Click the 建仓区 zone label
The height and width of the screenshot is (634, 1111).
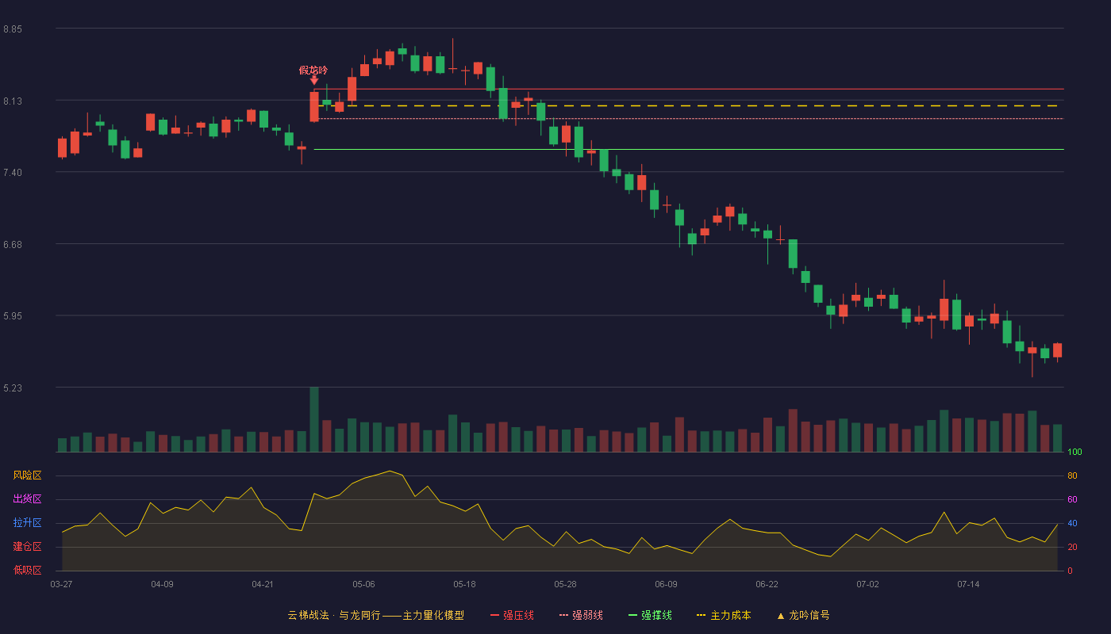[x=27, y=547]
